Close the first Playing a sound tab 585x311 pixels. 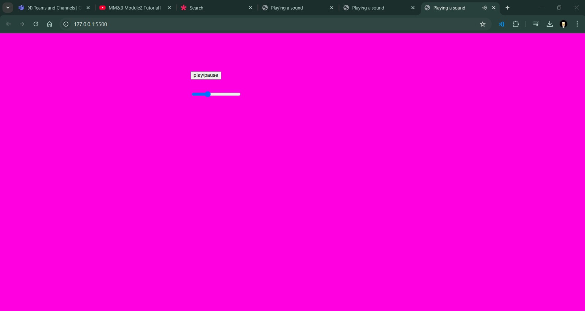332,8
